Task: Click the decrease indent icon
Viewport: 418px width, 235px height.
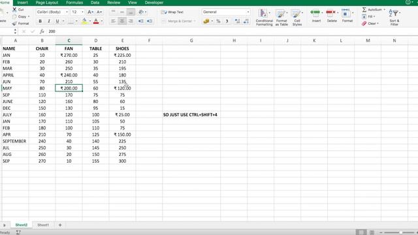Action: [141, 21]
